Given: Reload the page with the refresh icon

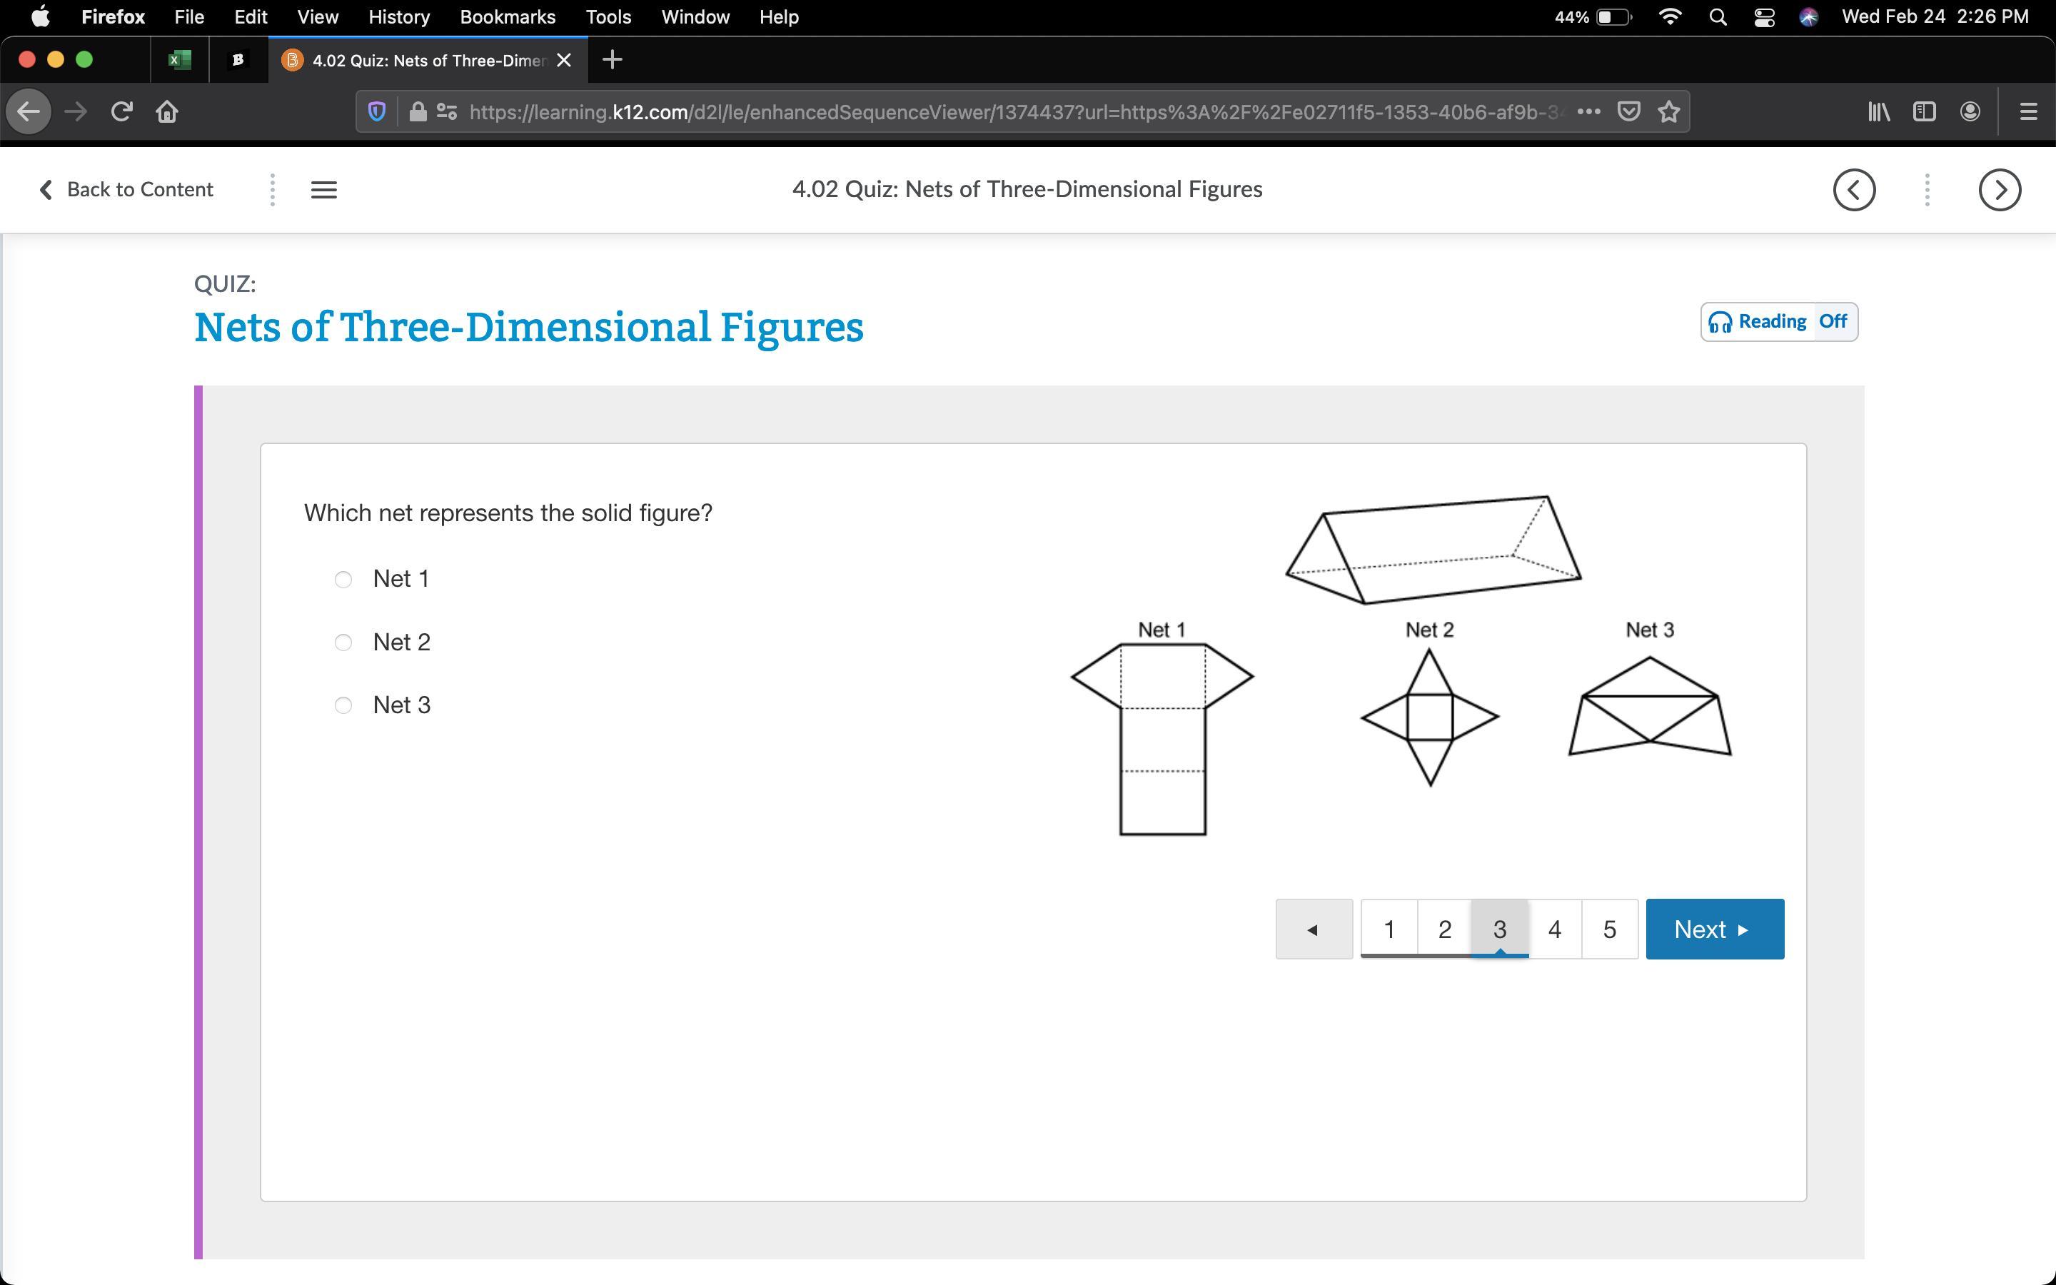Looking at the screenshot, I should (x=121, y=111).
